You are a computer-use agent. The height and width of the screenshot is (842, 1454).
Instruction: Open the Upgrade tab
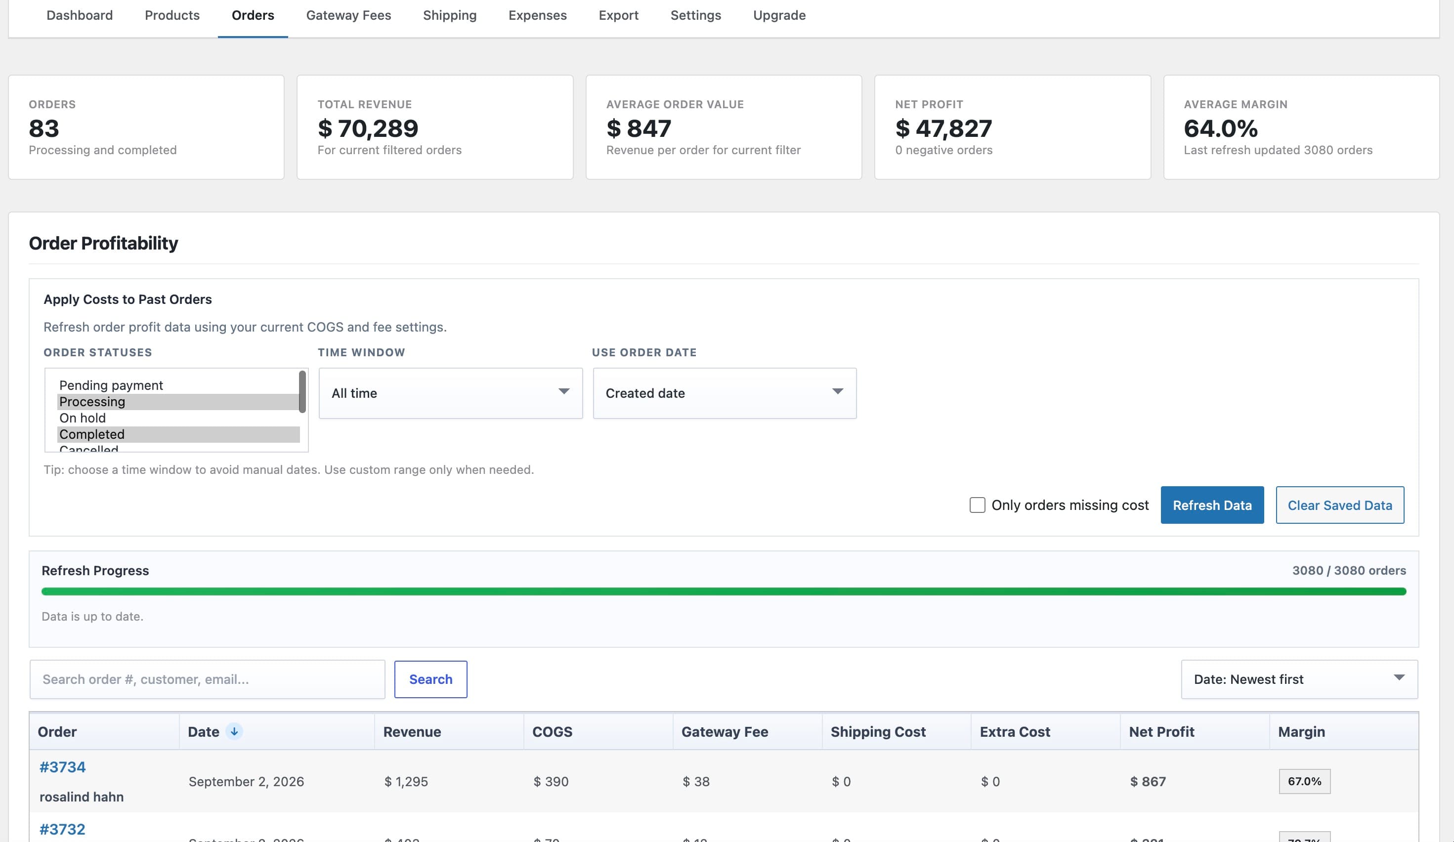(x=779, y=16)
